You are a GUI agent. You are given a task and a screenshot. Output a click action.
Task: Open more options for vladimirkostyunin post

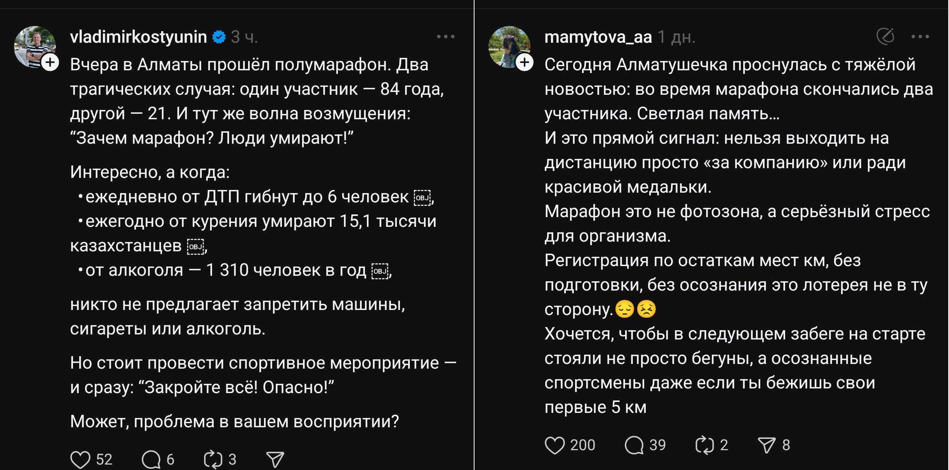click(x=445, y=37)
